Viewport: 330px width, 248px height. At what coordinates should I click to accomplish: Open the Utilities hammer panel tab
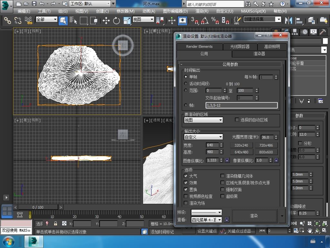click(x=322, y=32)
